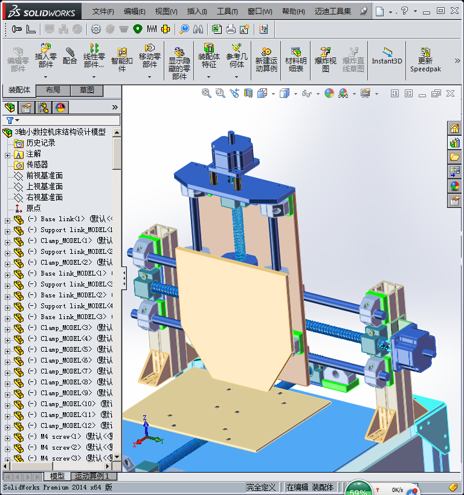Open the 帮助(H) menu

click(x=293, y=11)
